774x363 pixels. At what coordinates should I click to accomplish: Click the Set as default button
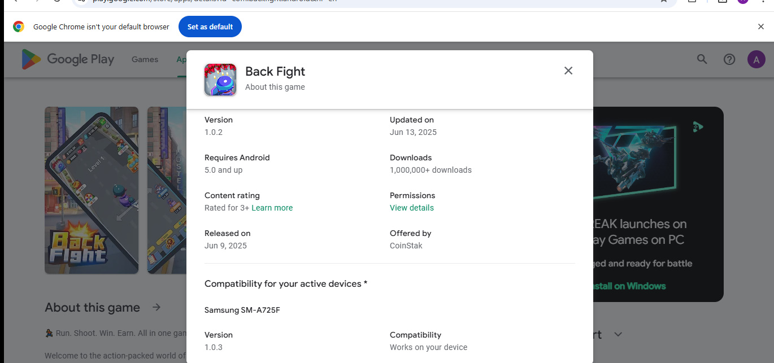(210, 27)
